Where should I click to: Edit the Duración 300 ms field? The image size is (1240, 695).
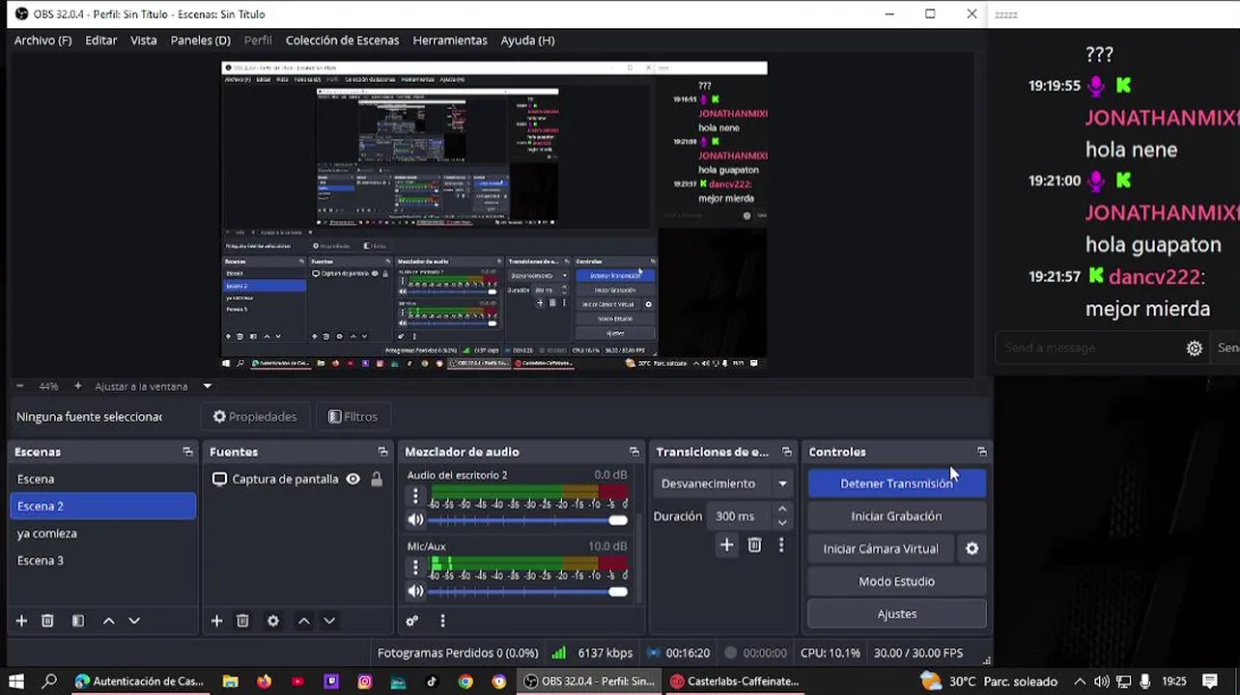tap(741, 516)
